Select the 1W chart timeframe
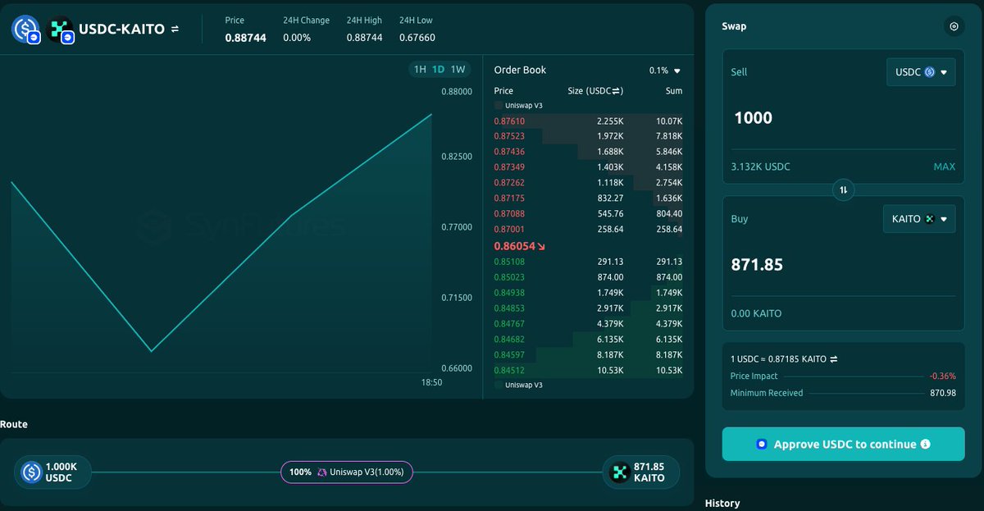 [x=458, y=70]
